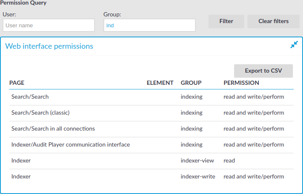Click the Group field containing 'ind'
Viewport: 303px width, 194px height.
pos(150,25)
